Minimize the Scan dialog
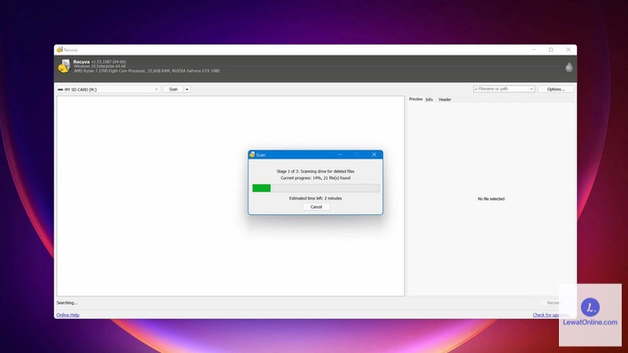Image resolution: width=628 pixels, height=353 pixels. pos(340,154)
